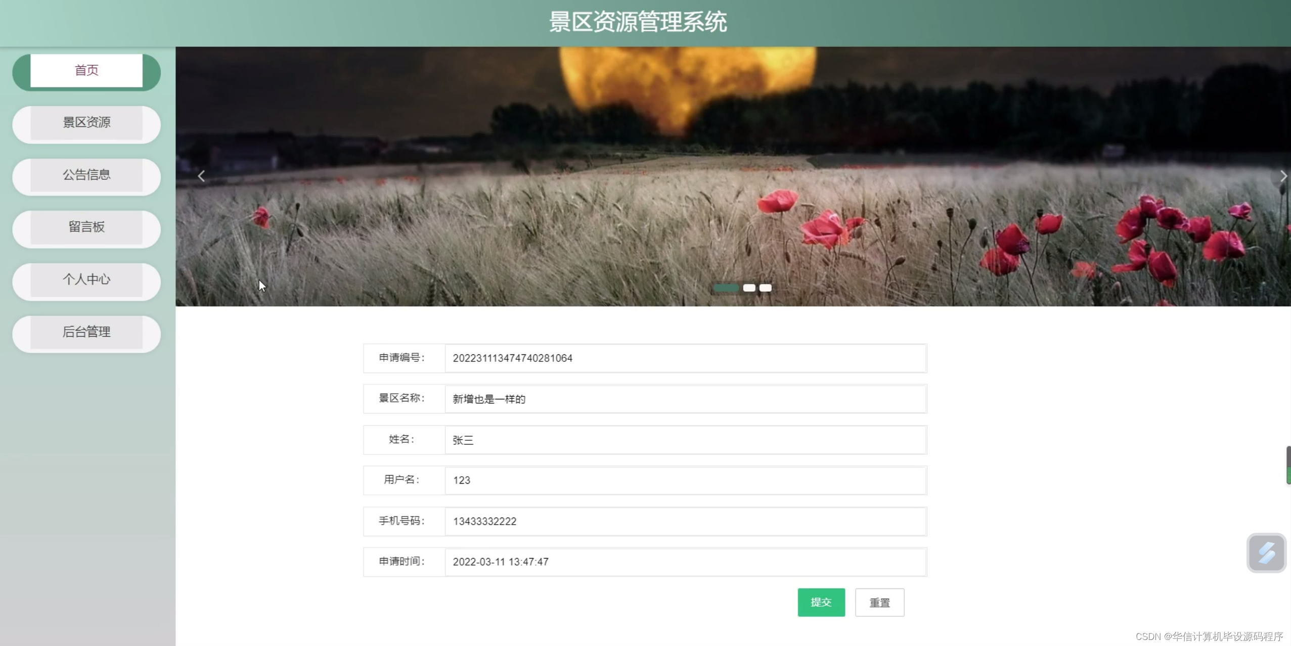The width and height of the screenshot is (1291, 646).
Task: Open the 首页 menu item
Action: point(86,71)
